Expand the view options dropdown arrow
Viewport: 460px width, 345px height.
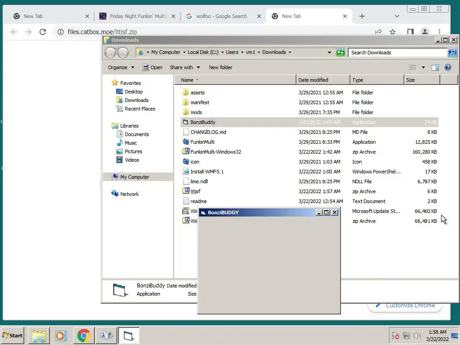(x=423, y=67)
